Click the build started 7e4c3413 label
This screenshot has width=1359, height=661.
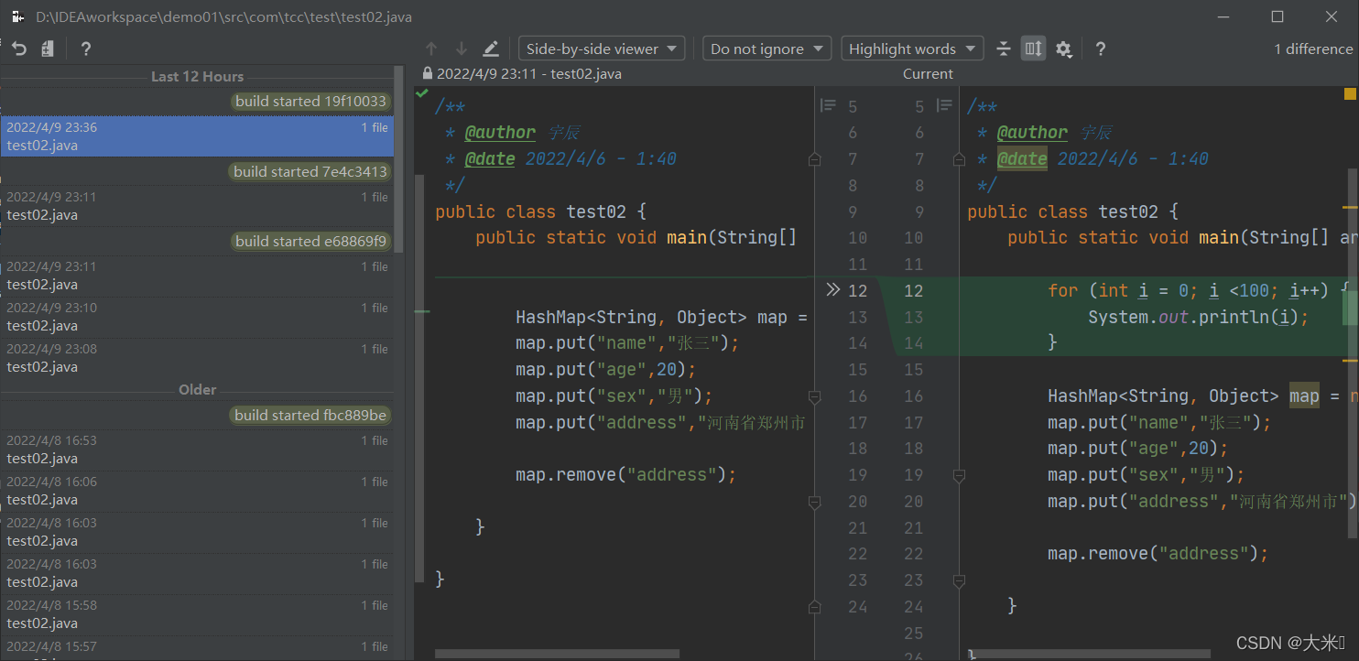pos(310,171)
